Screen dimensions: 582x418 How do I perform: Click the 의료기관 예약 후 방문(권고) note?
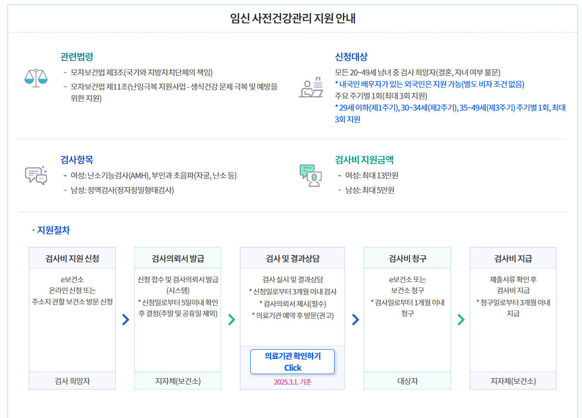click(x=293, y=315)
